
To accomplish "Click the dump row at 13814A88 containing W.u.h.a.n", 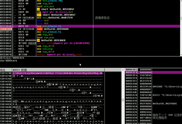I will [52, 113].
